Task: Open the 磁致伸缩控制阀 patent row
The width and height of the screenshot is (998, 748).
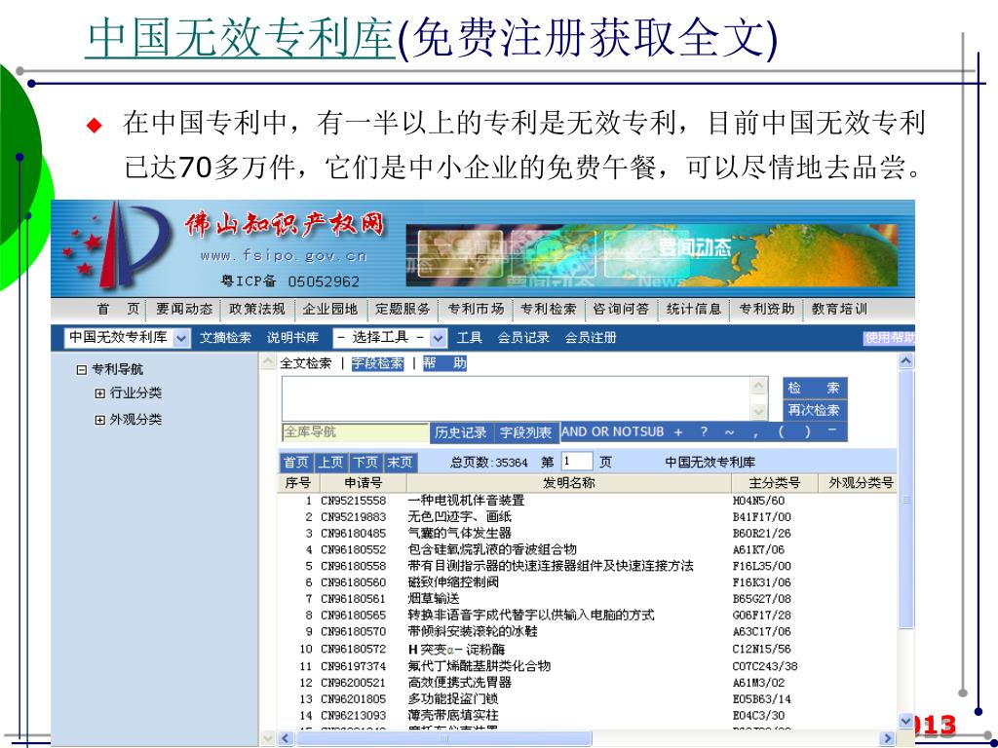Action: tap(452, 582)
